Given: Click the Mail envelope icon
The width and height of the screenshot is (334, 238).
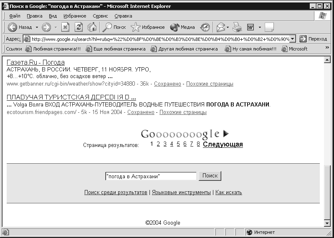Looking at the screenshot, I should click(221, 27).
